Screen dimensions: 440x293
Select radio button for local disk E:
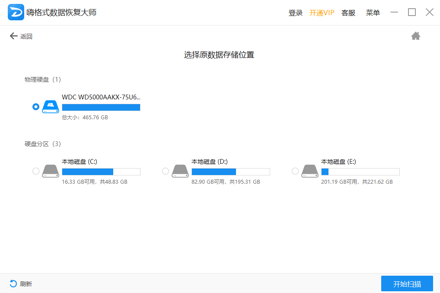[295, 171]
